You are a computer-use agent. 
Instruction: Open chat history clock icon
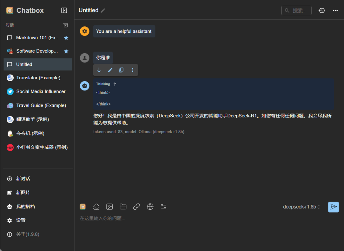pos(322,10)
